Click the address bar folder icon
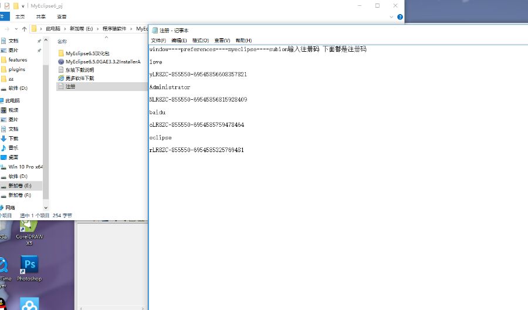This screenshot has width=528, height=310. 33,29
